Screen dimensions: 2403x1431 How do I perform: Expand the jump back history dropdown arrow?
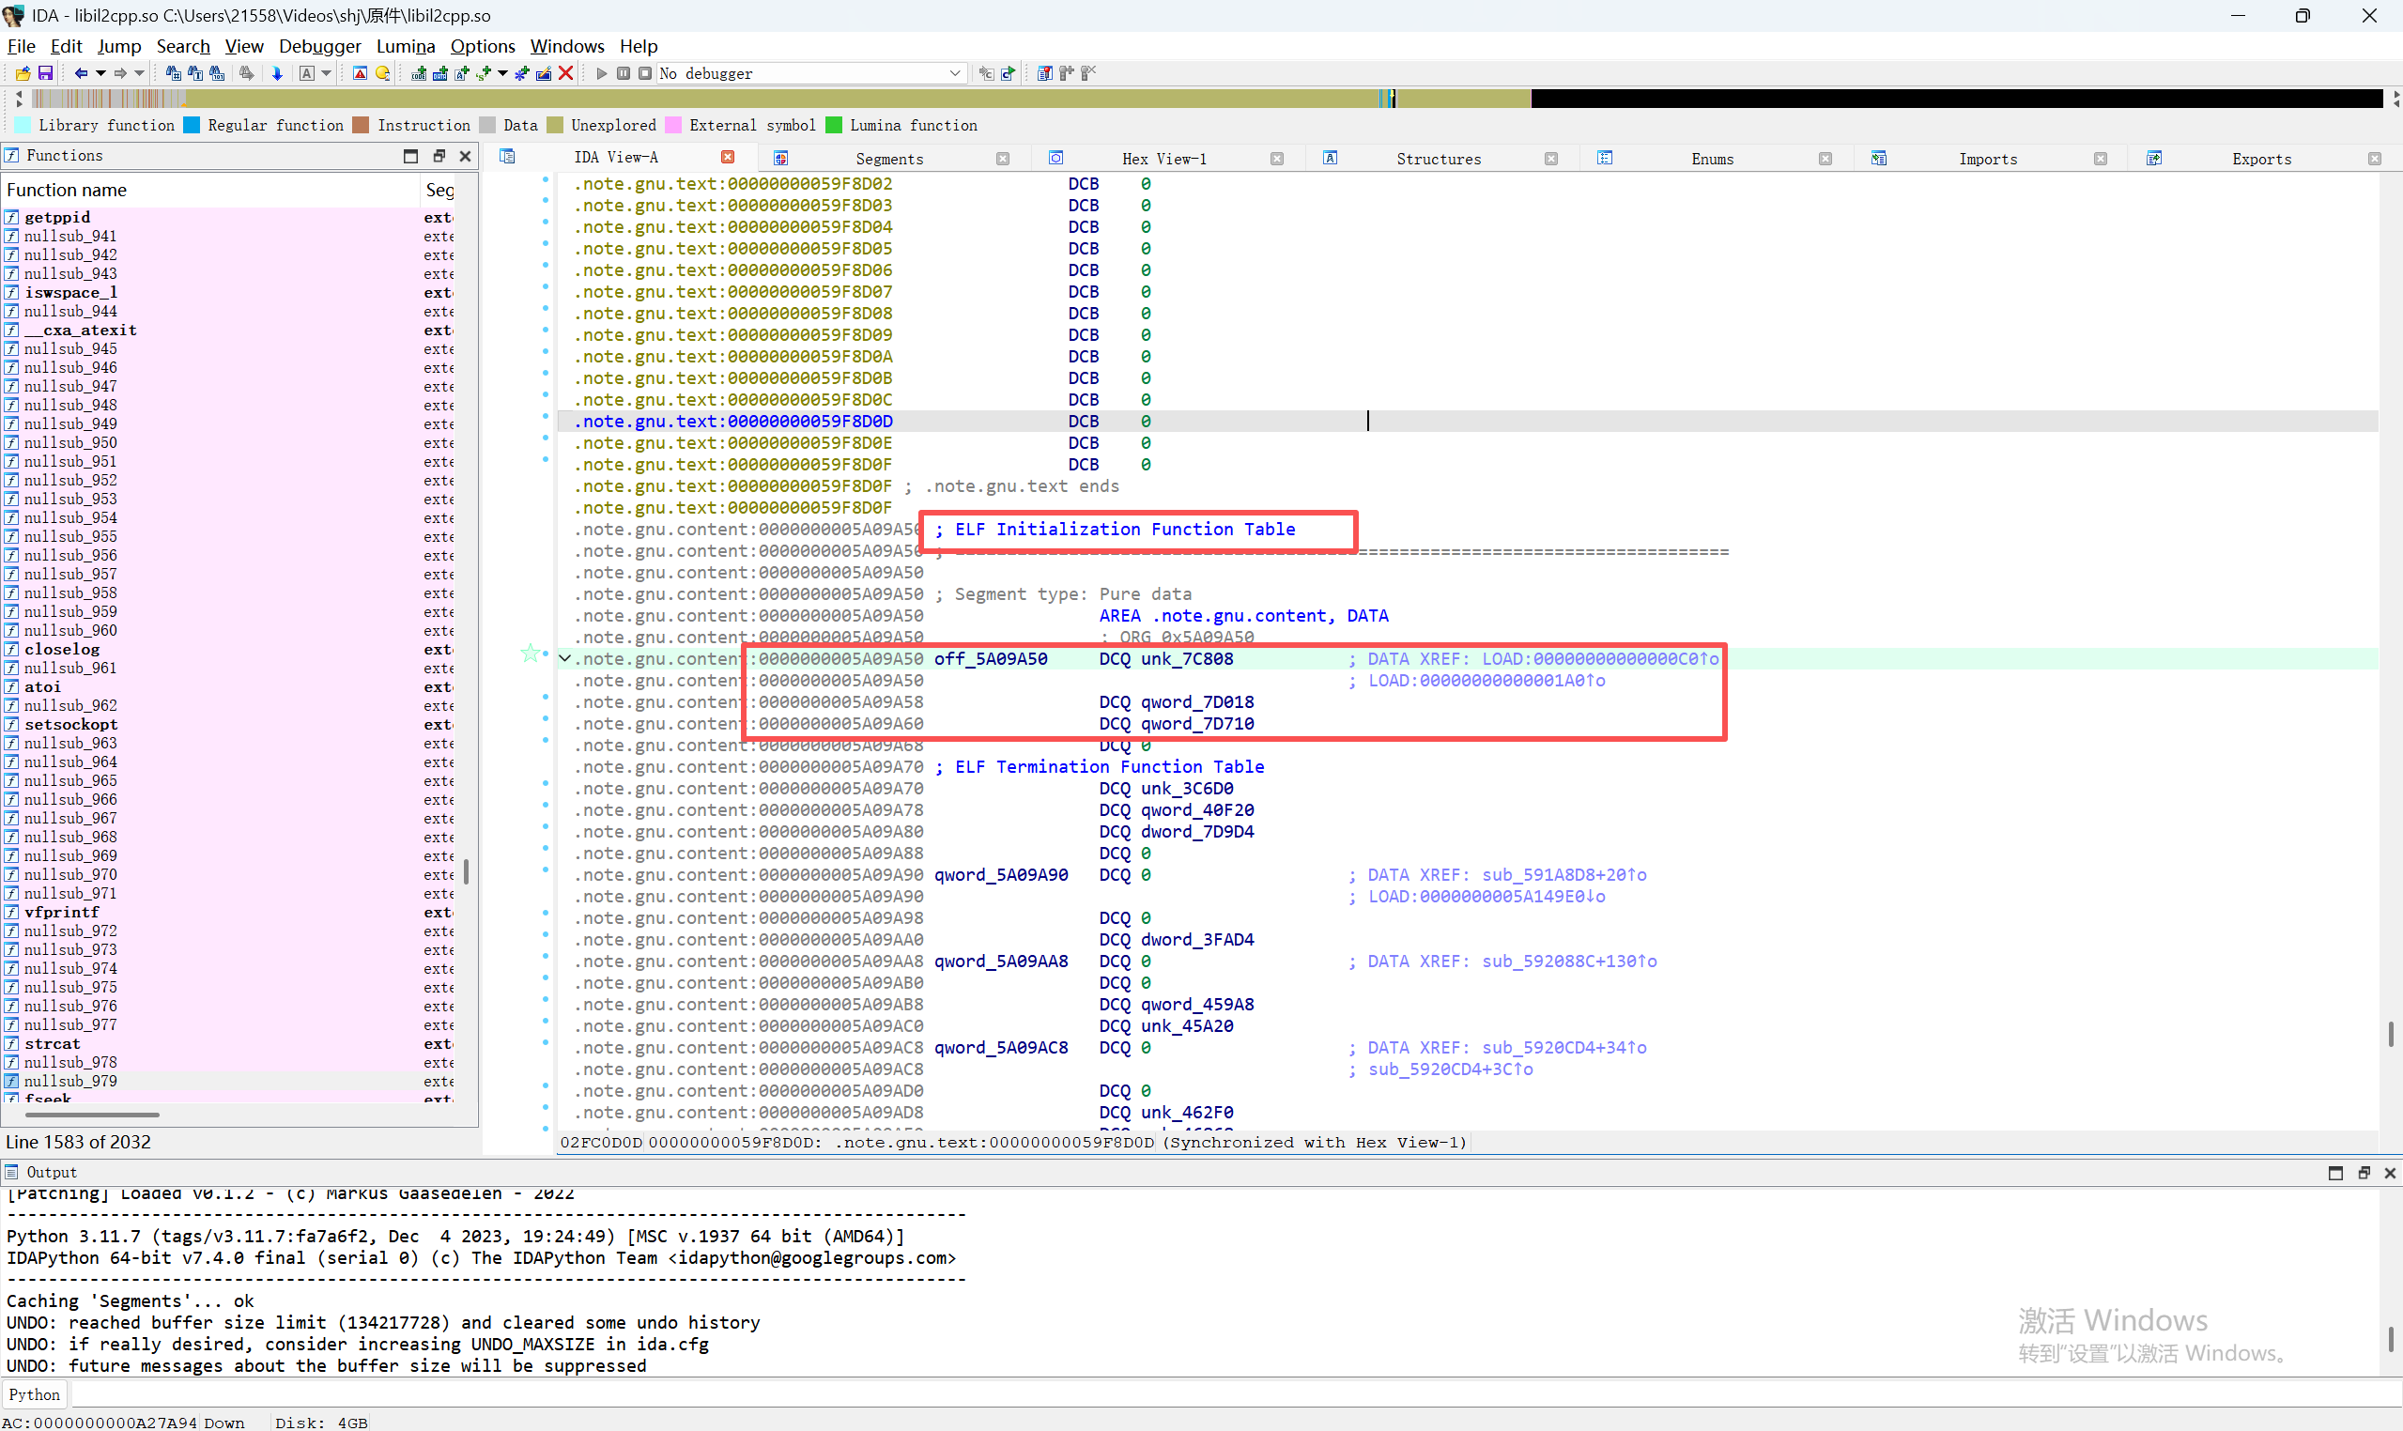[x=100, y=73]
